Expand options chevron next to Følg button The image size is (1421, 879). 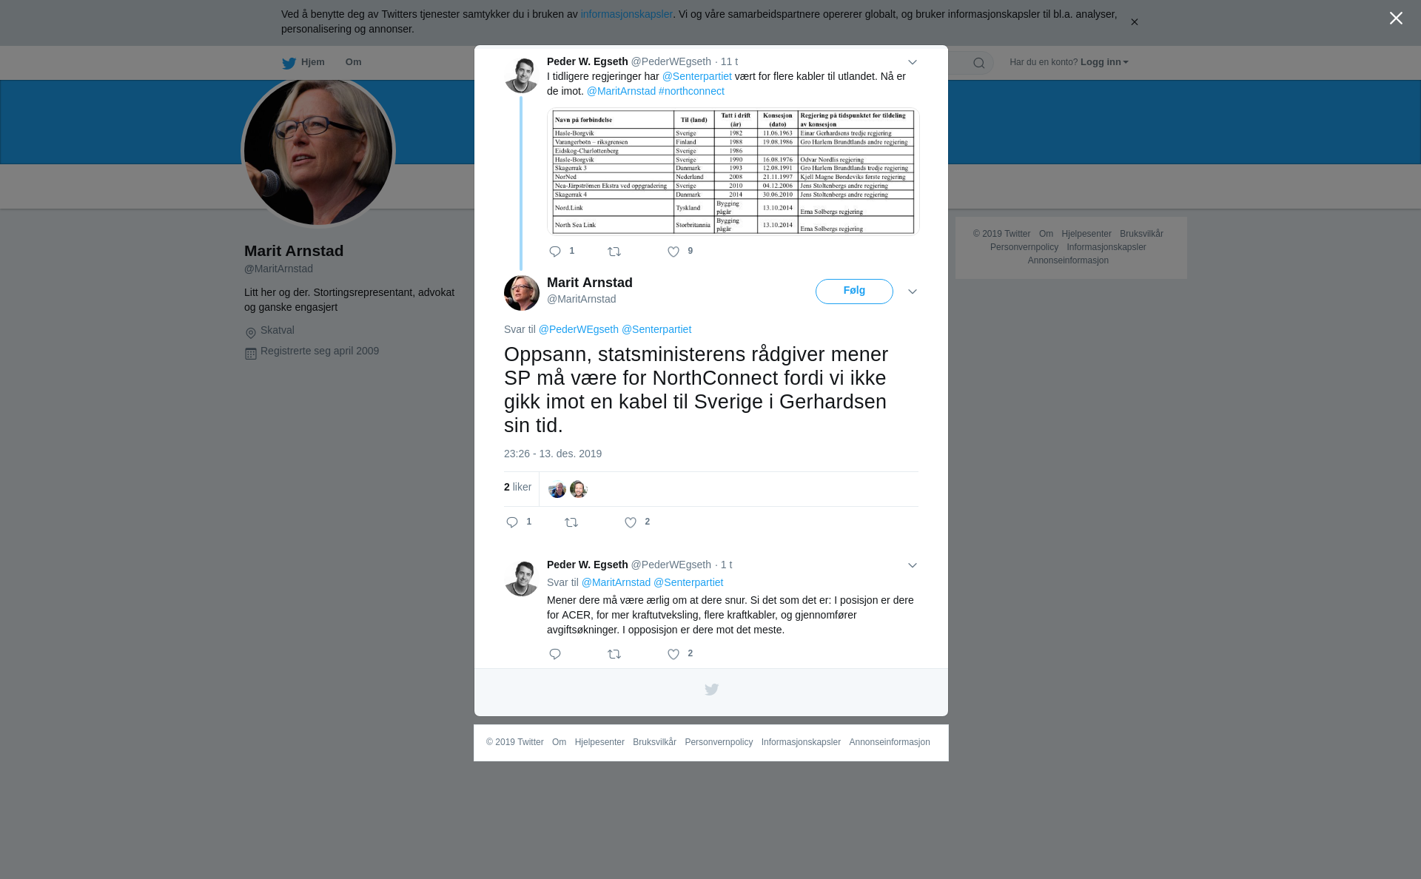913,292
